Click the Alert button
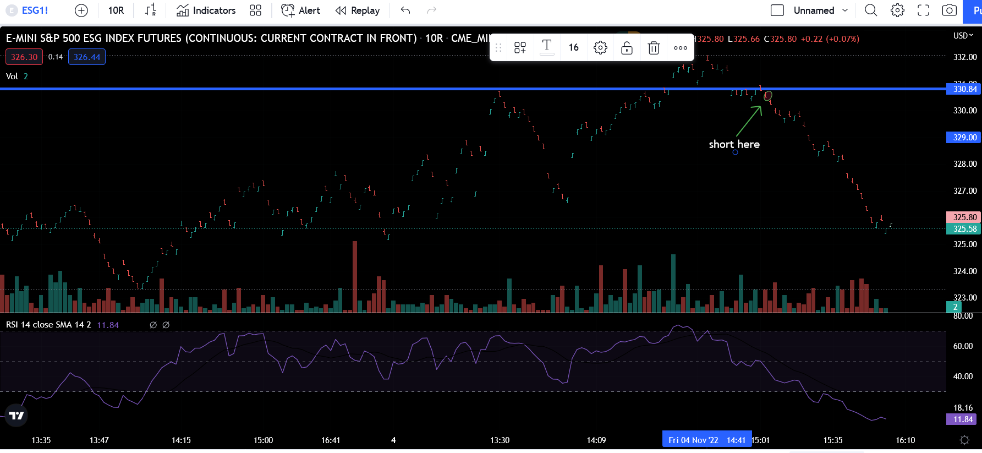 [301, 10]
